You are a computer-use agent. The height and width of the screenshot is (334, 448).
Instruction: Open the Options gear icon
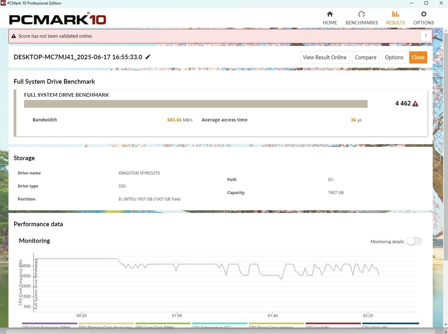click(423, 14)
